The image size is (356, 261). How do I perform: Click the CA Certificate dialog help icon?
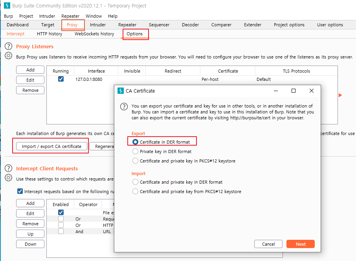point(124,106)
